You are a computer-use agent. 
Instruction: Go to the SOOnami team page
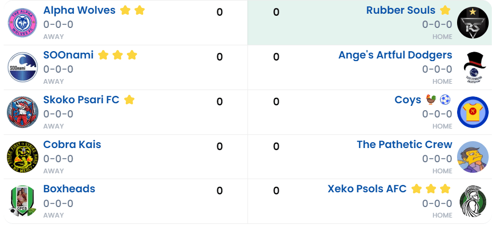click(x=68, y=55)
